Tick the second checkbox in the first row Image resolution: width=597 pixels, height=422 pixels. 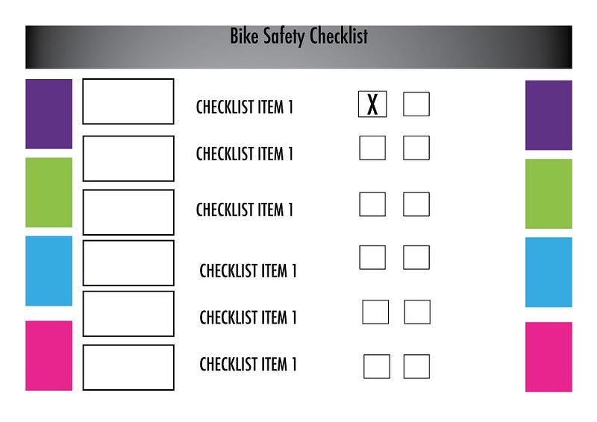click(416, 104)
